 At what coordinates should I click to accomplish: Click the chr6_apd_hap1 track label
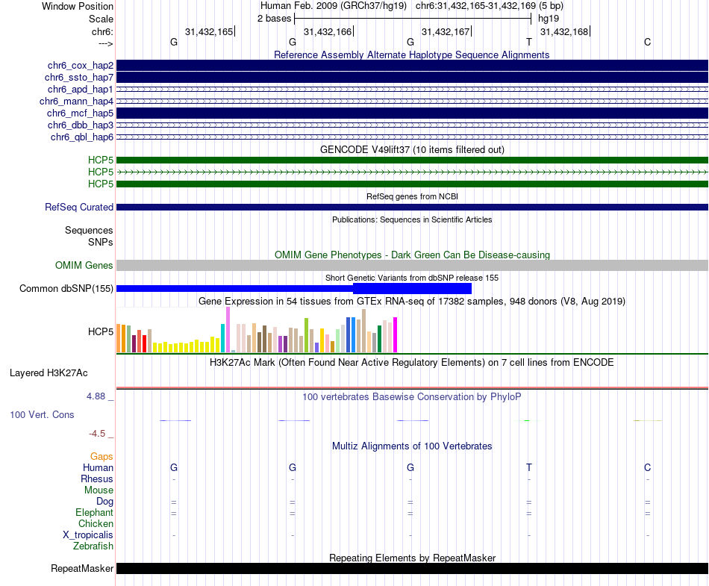(x=81, y=89)
